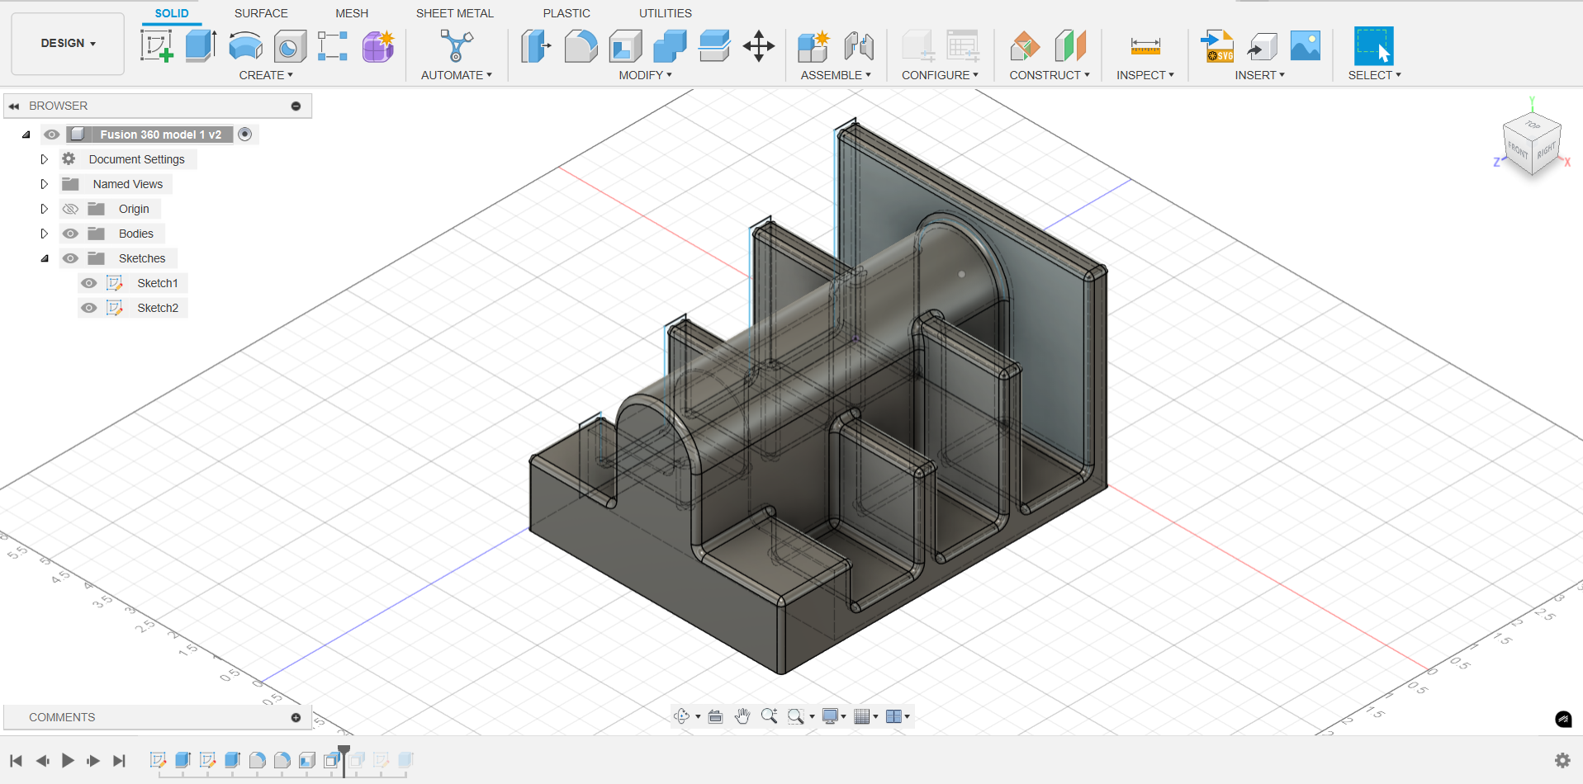Image resolution: width=1583 pixels, height=784 pixels.
Task: Select the Offset Face tool
Action: [x=714, y=46]
